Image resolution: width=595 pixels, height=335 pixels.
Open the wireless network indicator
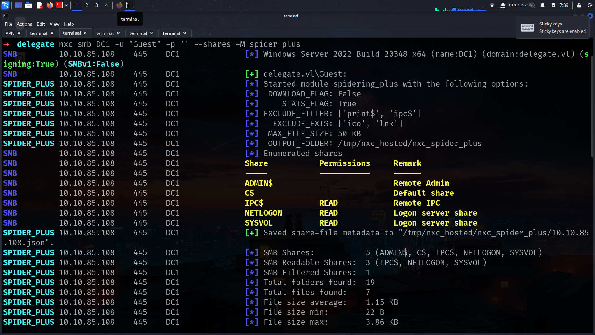492,5
